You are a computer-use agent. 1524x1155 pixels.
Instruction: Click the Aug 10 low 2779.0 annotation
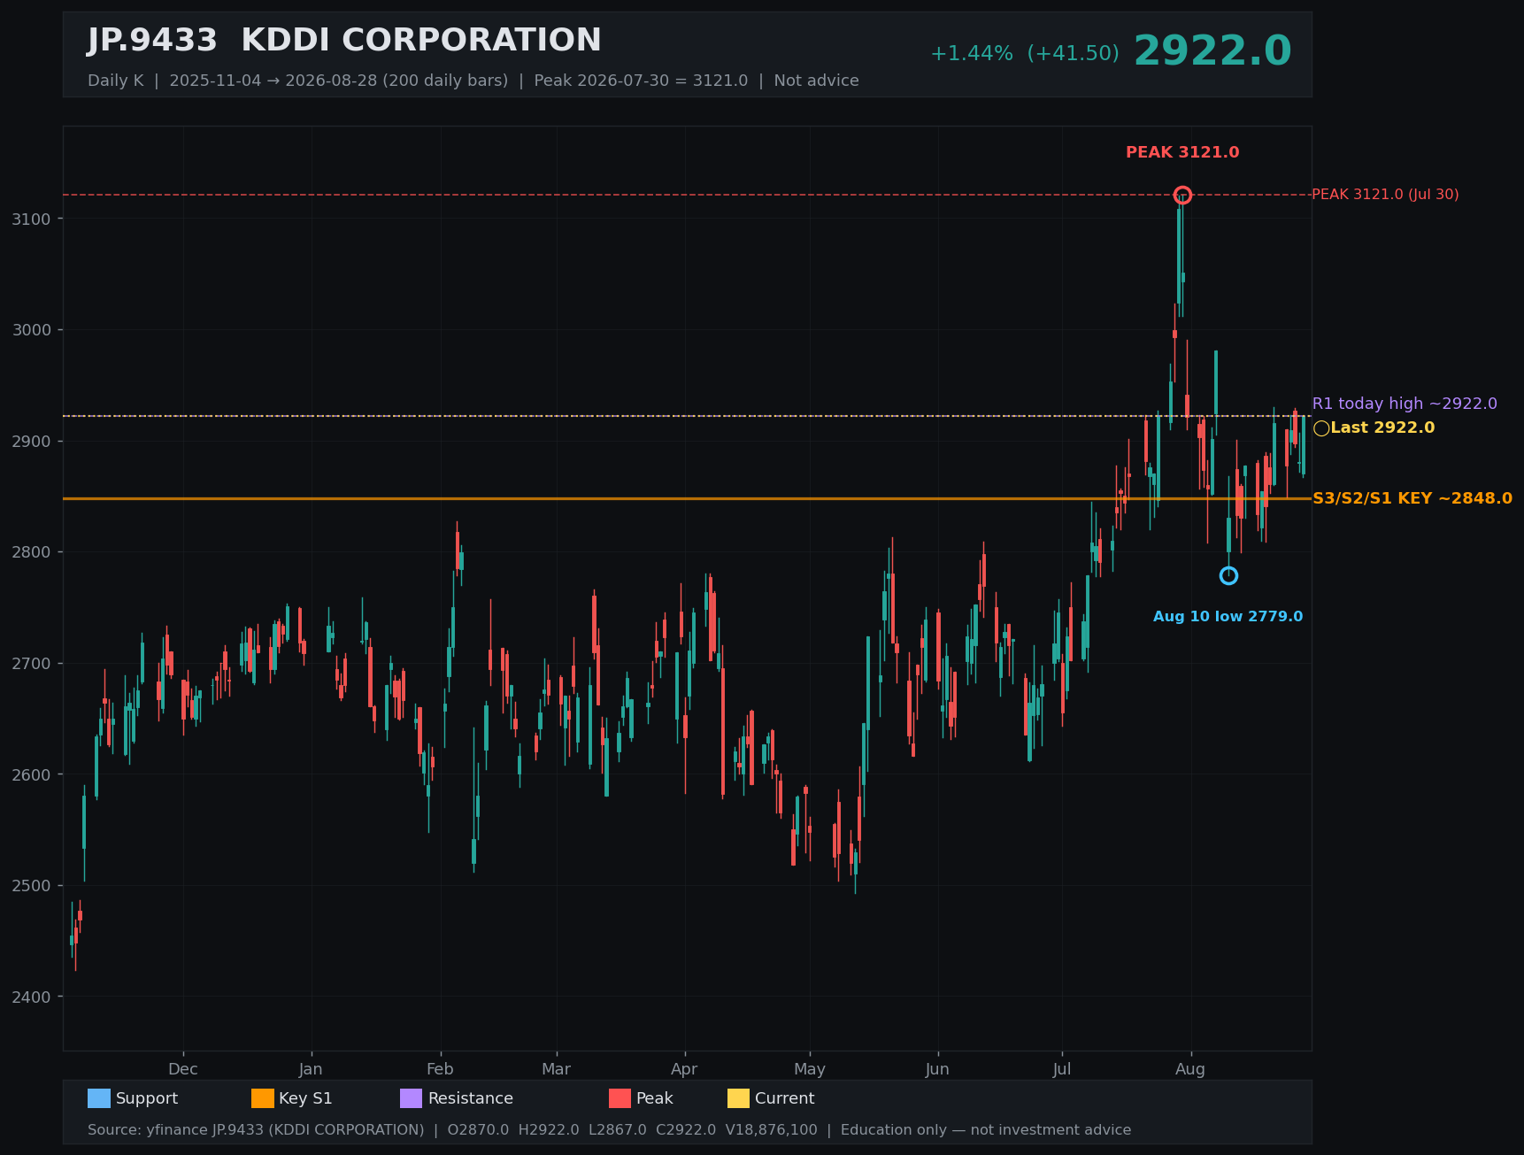[x=1228, y=617]
